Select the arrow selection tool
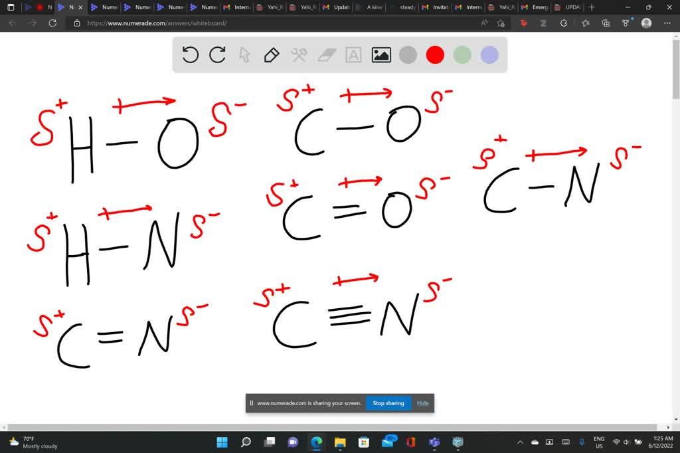 coord(245,55)
